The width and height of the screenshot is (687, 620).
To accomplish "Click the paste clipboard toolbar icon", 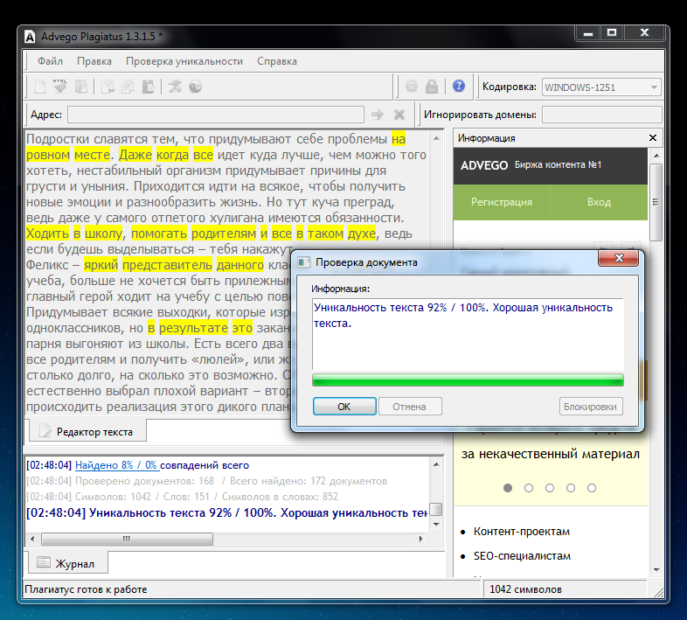I will click(x=148, y=87).
